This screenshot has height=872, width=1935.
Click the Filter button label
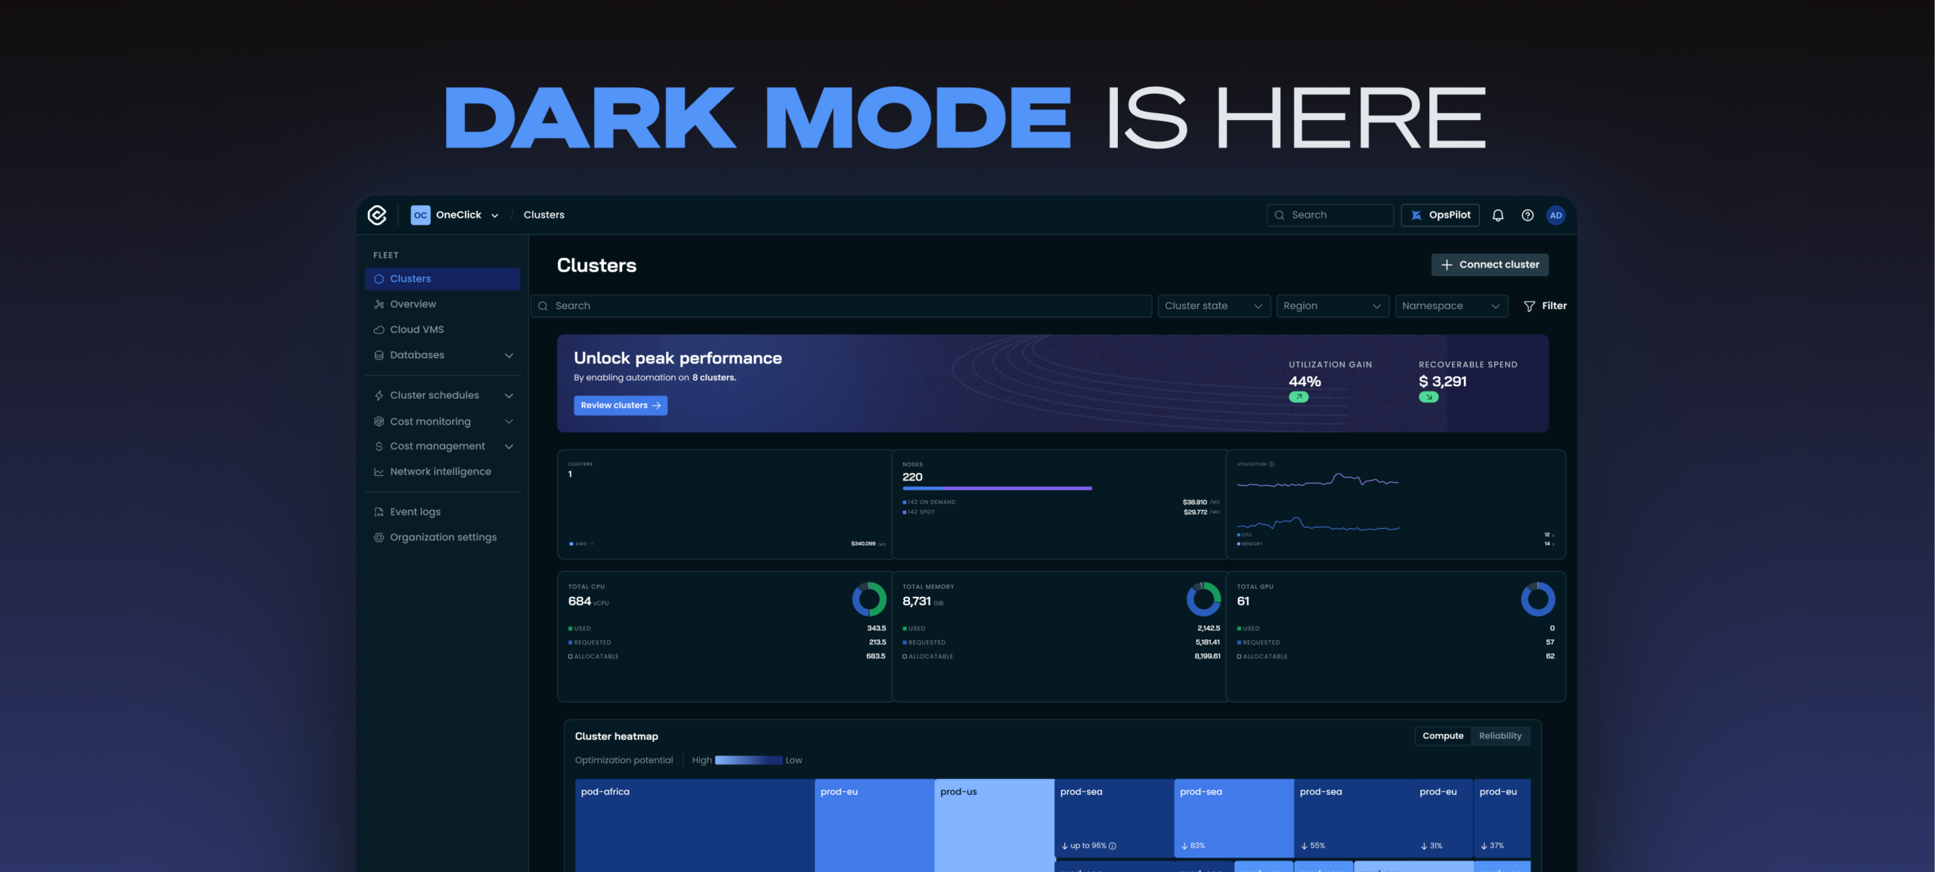(x=1554, y=306)
